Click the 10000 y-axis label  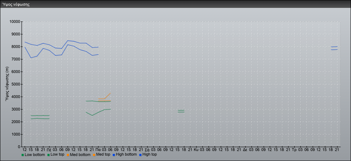pyautogui.click(x=15, y=22)
